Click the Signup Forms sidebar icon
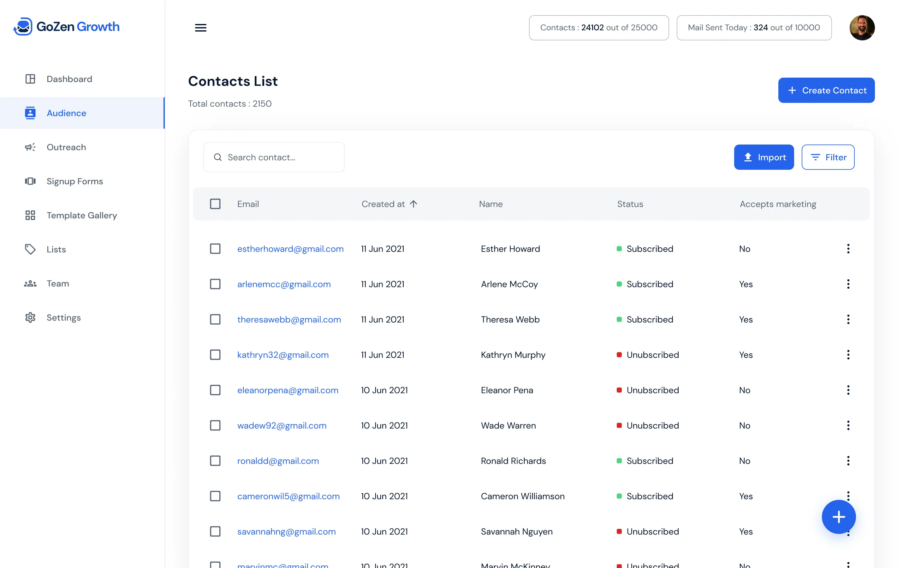The width and height of the screenshot is (909, 568). click(30, 181)
